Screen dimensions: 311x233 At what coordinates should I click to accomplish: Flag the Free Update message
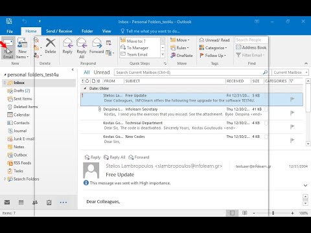292,99
